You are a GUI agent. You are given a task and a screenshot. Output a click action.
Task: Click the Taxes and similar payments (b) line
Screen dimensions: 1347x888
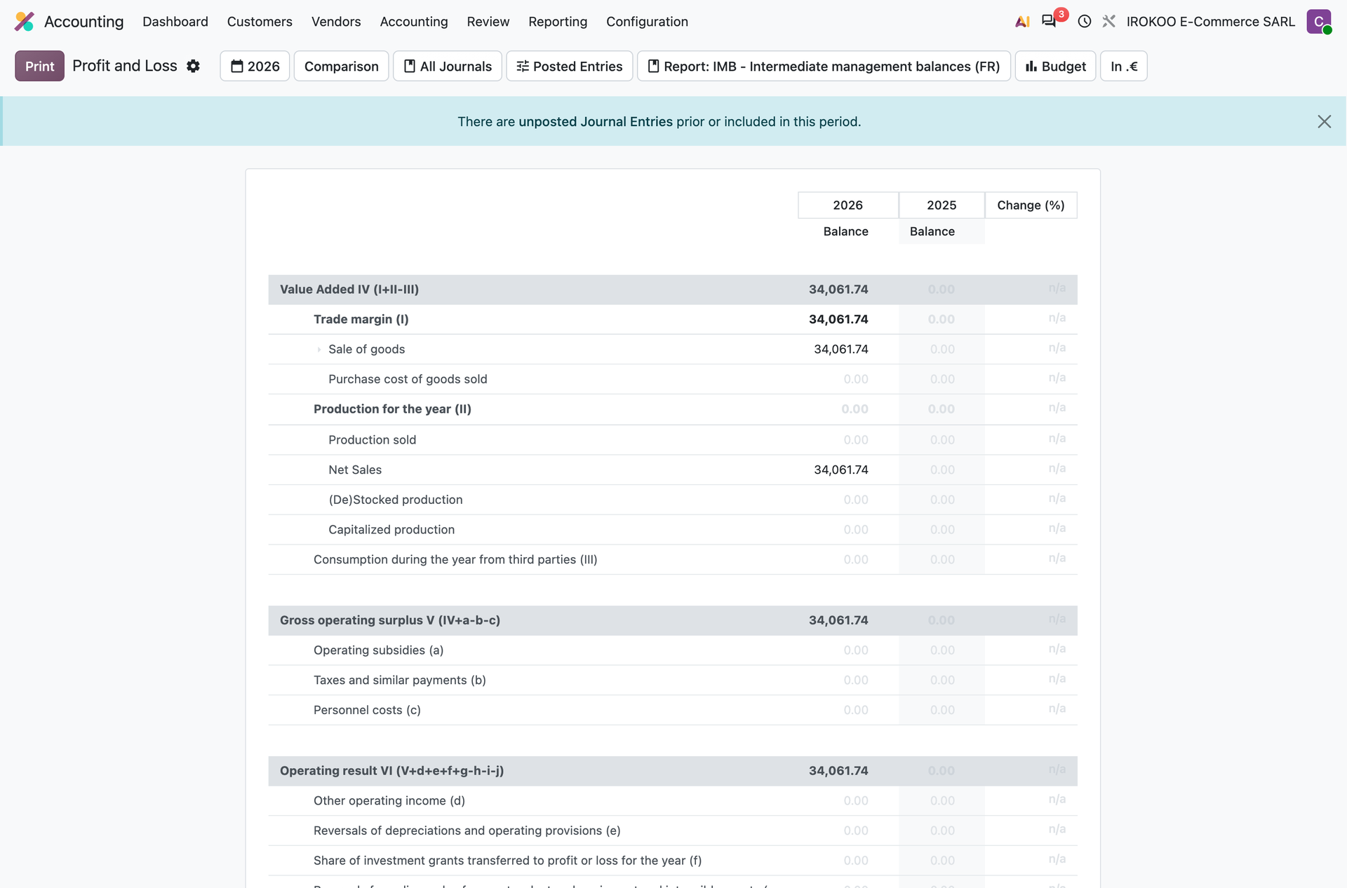coord(673,680)
